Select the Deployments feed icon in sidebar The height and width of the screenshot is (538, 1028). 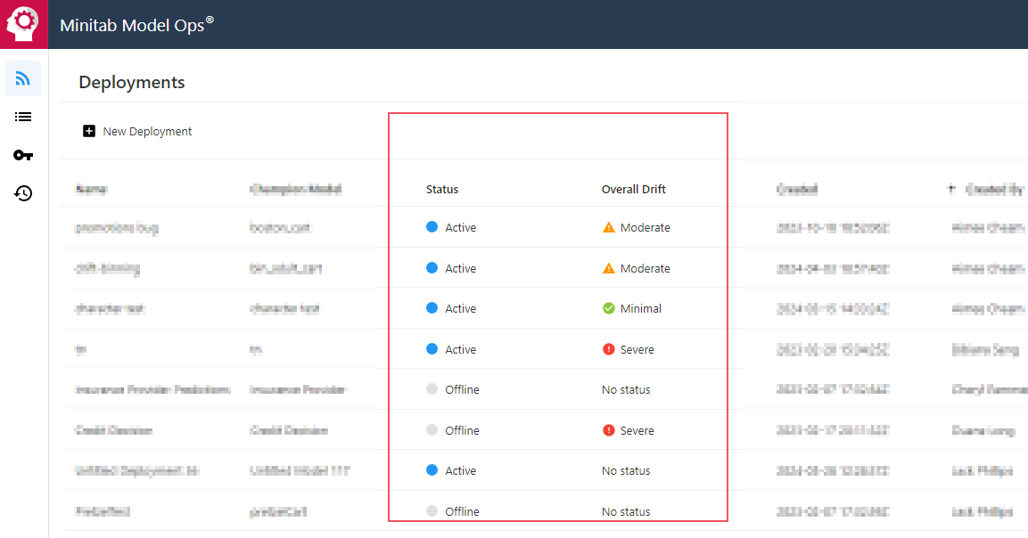coord(22,78)
